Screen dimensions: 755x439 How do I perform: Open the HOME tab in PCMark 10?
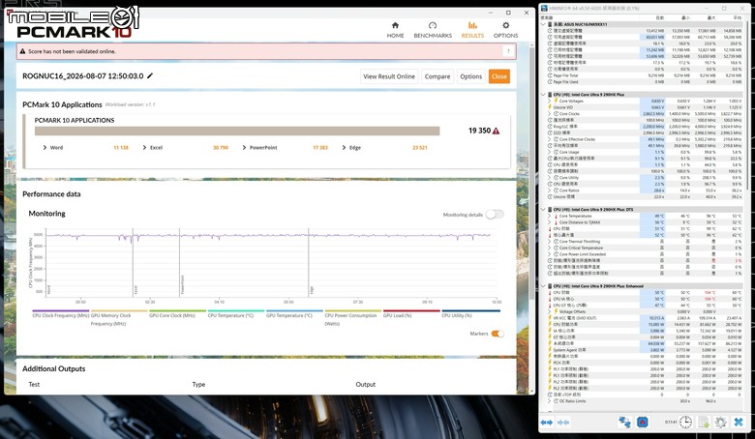click(x=395, y=30)
